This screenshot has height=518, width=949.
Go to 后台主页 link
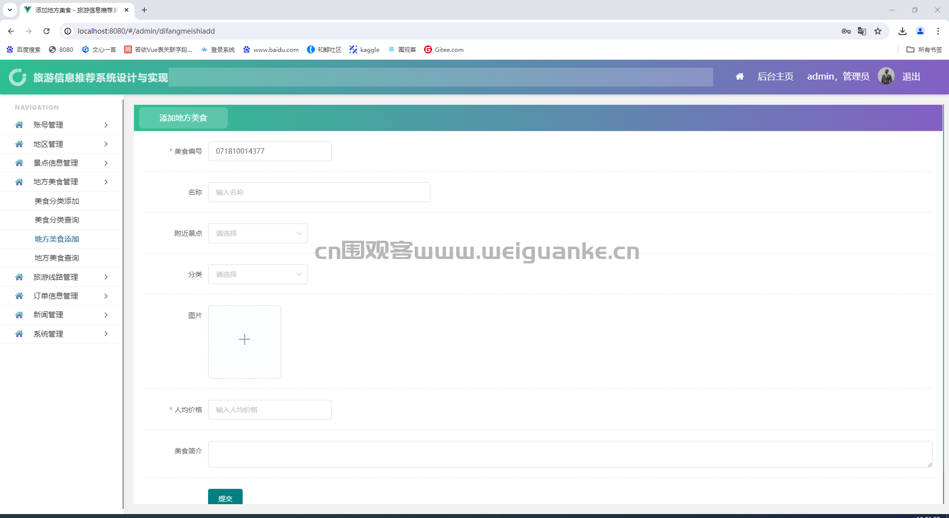pos(775,77)
